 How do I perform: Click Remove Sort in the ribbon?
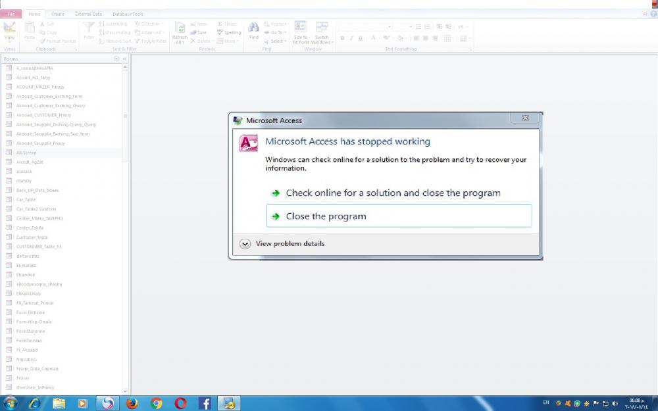click(x=115, y=41)
